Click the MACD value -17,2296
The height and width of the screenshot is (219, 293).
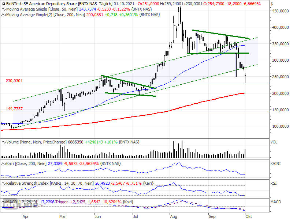coord(47,202)
